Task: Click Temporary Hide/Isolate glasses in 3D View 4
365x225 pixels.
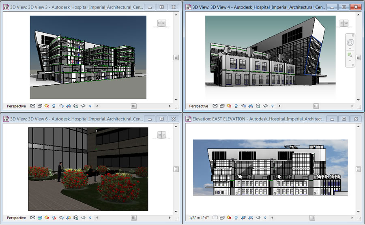Action: point(265,106)
